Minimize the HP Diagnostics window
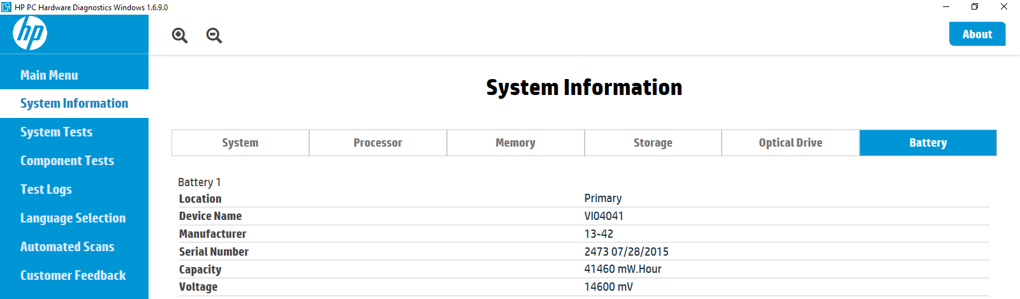 click(946, 7)
